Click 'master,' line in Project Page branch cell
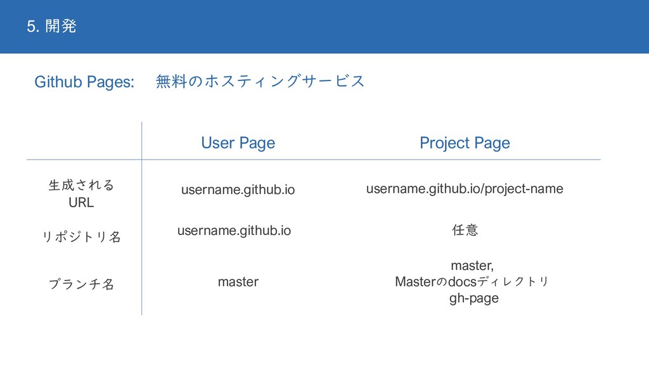 click(x=472, y=266)
